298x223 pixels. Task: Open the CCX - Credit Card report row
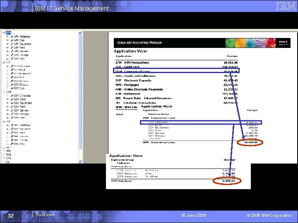[x=177, y=67]
